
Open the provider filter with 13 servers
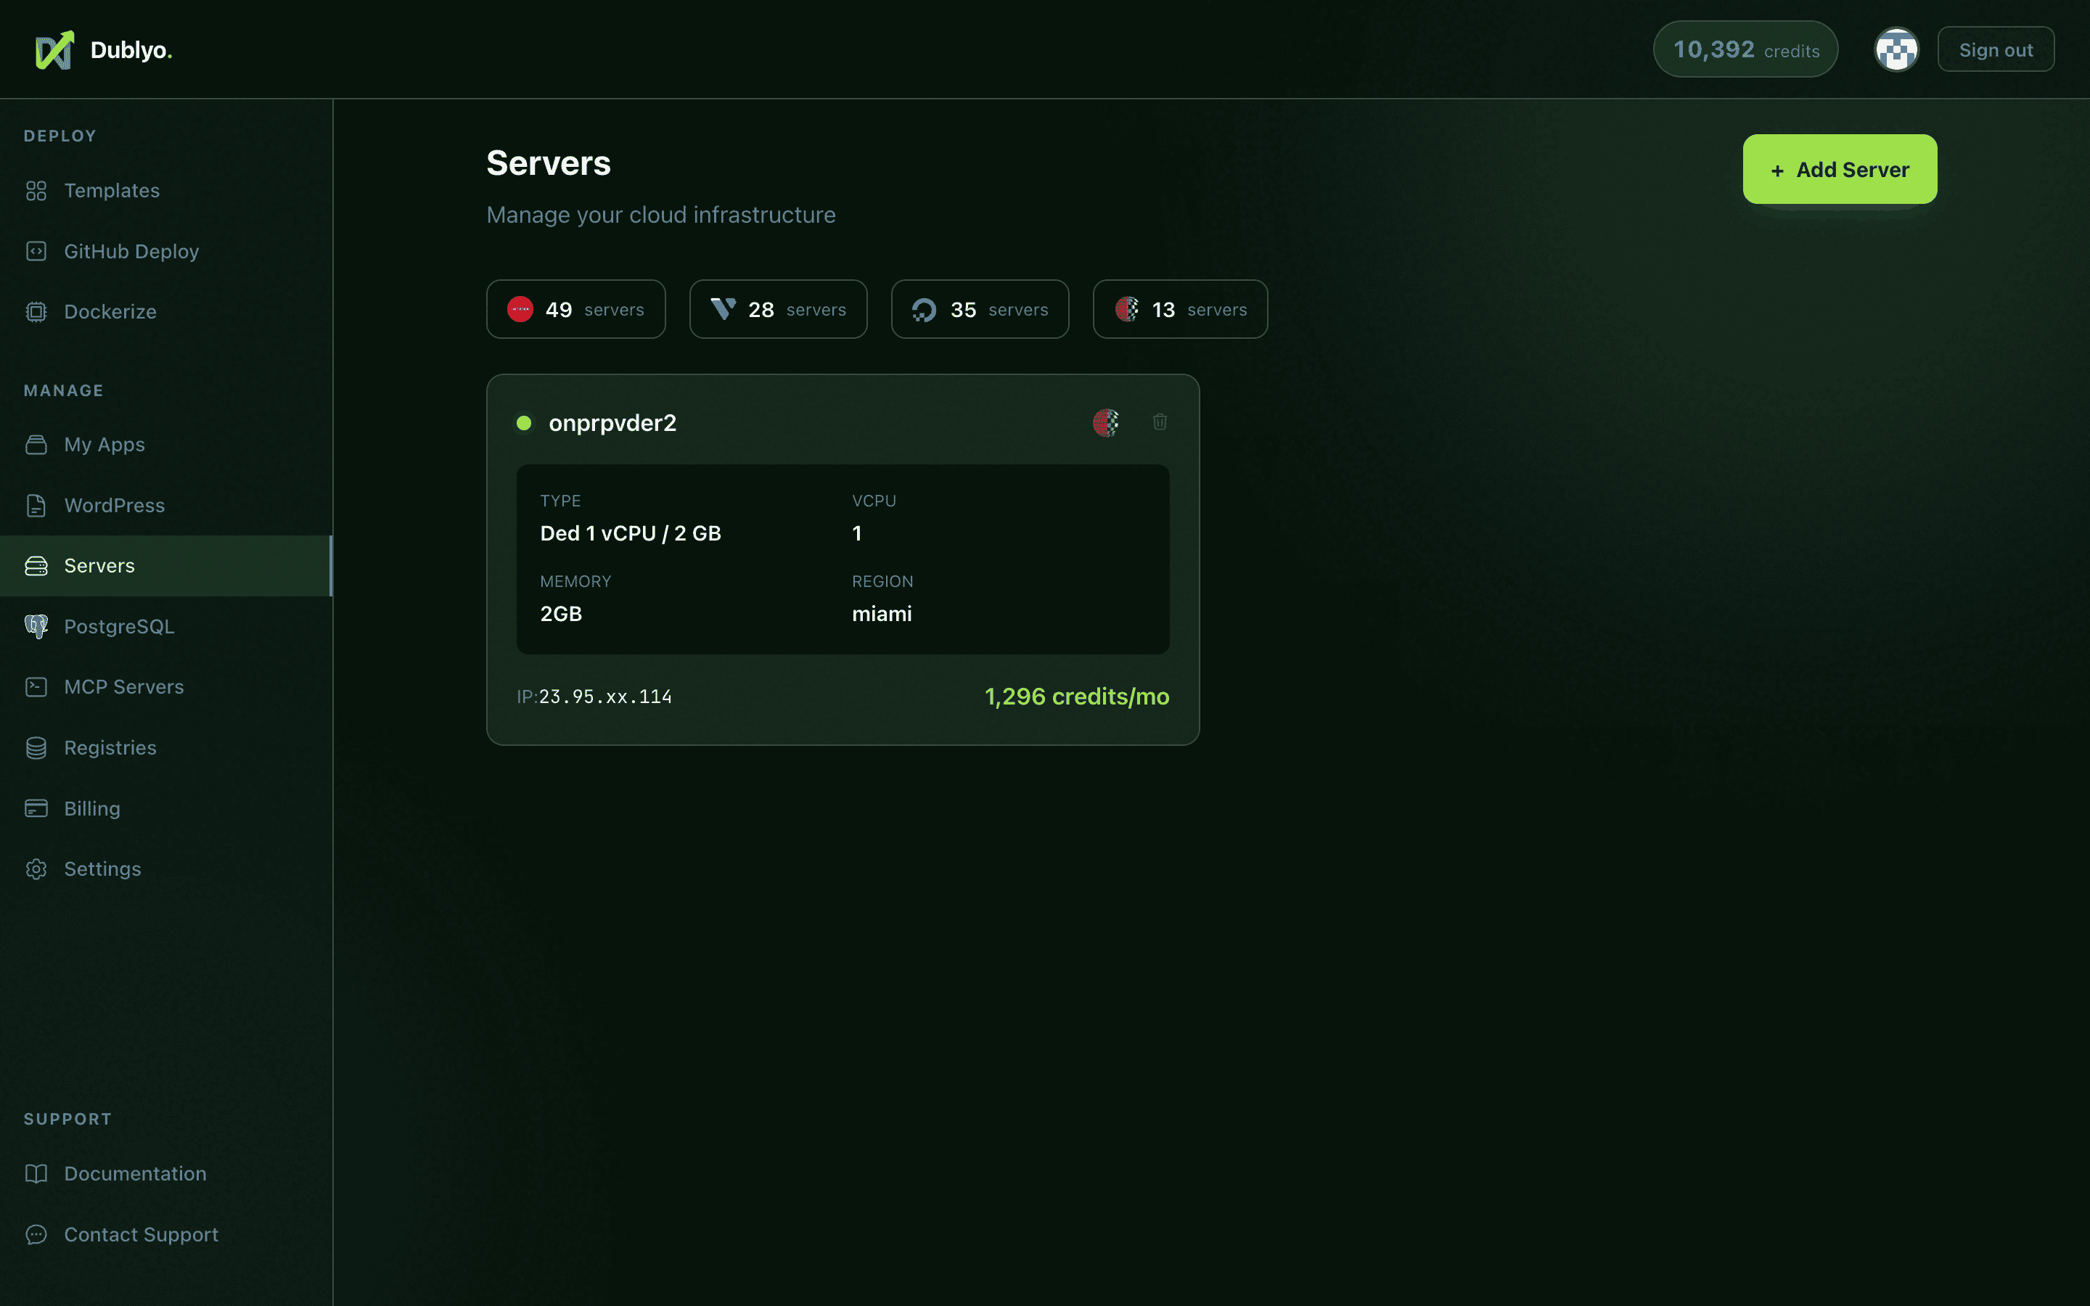(x=1180, y=308)
